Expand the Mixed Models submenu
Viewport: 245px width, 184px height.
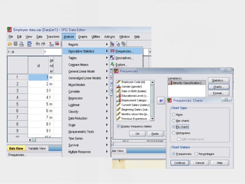point(87,85)
